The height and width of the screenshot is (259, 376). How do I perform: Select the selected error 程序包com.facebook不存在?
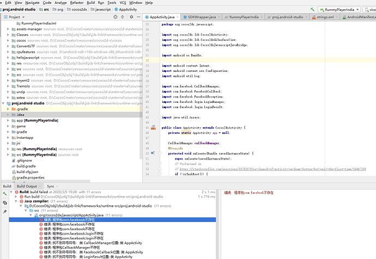click(x=112, y=220)
